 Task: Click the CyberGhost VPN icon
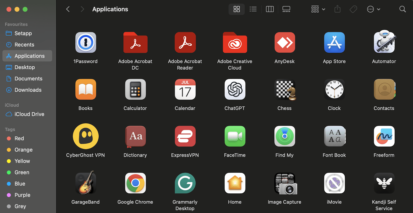coord(85,136)
